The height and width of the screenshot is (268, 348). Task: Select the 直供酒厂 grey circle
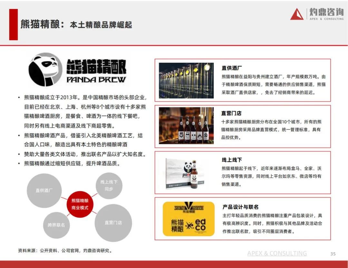pos(44,191)
